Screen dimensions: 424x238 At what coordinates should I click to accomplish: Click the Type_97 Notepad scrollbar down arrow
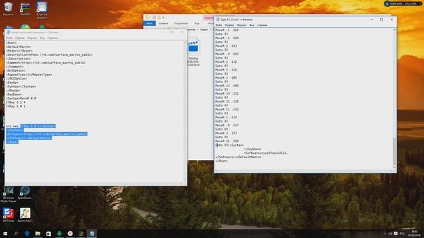pos(394,167)
